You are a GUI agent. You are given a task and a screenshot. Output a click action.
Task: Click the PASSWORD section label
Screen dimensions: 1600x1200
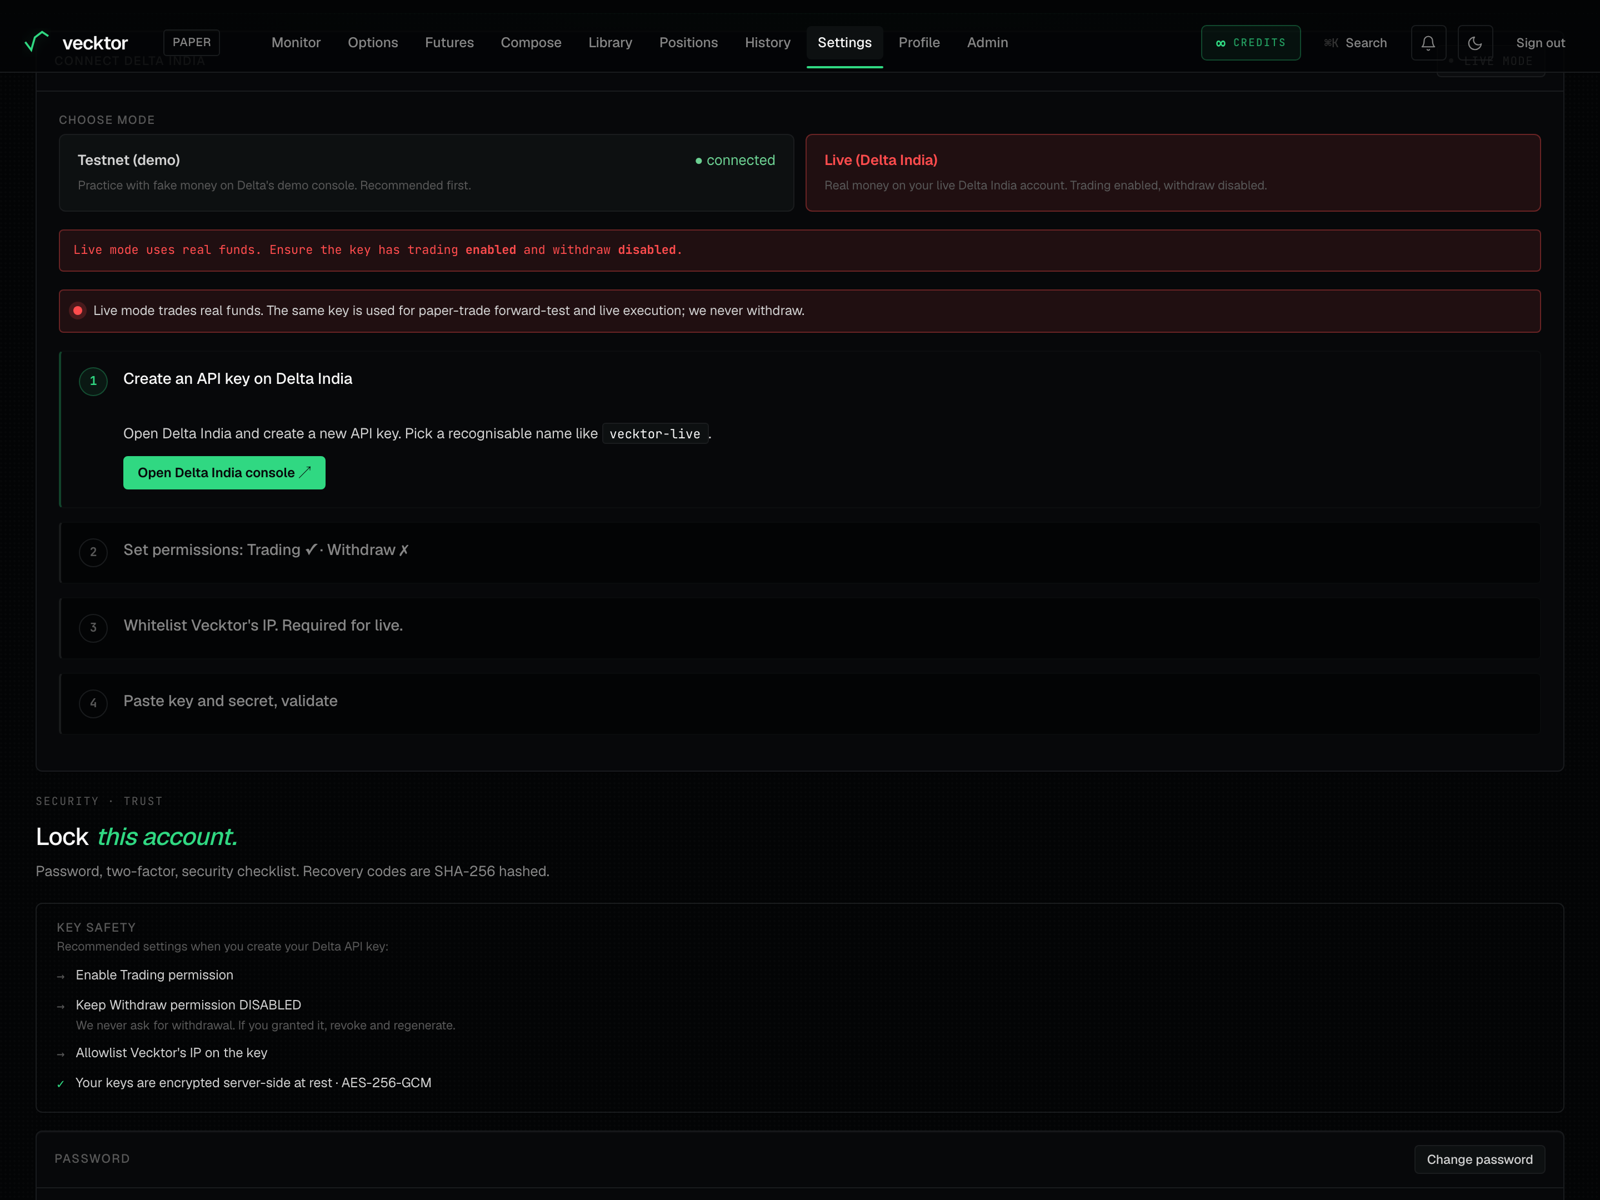click(93, 1159)
